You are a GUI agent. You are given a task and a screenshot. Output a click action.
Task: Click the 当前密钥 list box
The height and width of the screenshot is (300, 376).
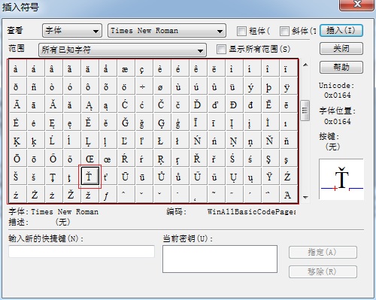pos(220,259)
